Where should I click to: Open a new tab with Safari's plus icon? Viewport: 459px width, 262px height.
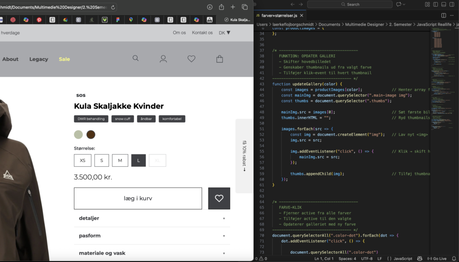coord(233,7)
